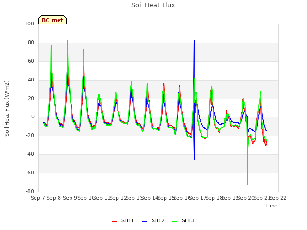Click the green SHF3 legend swatch
Viewport: 307px width, 230px height.
click(175, 221)
